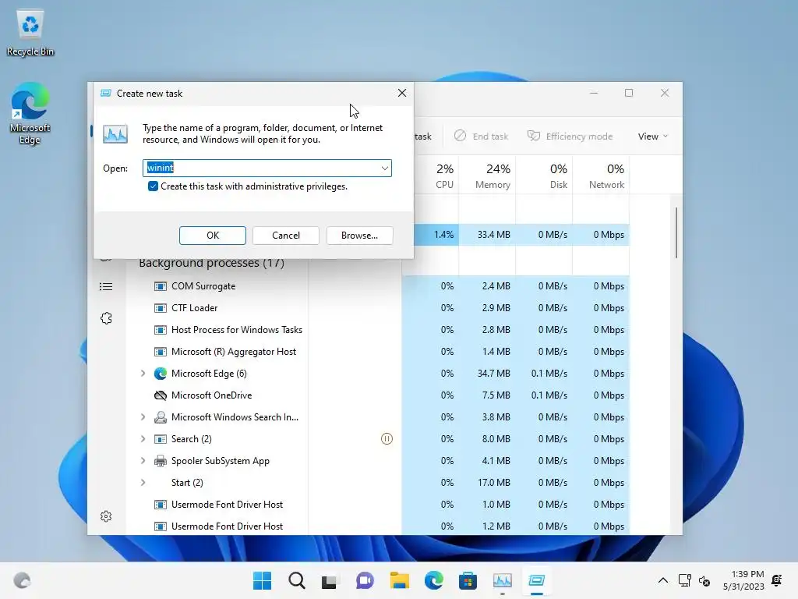The height and width of the screenshot is (599, 798).
Task: Open the Windows Start button
Action: pos(262,580)
